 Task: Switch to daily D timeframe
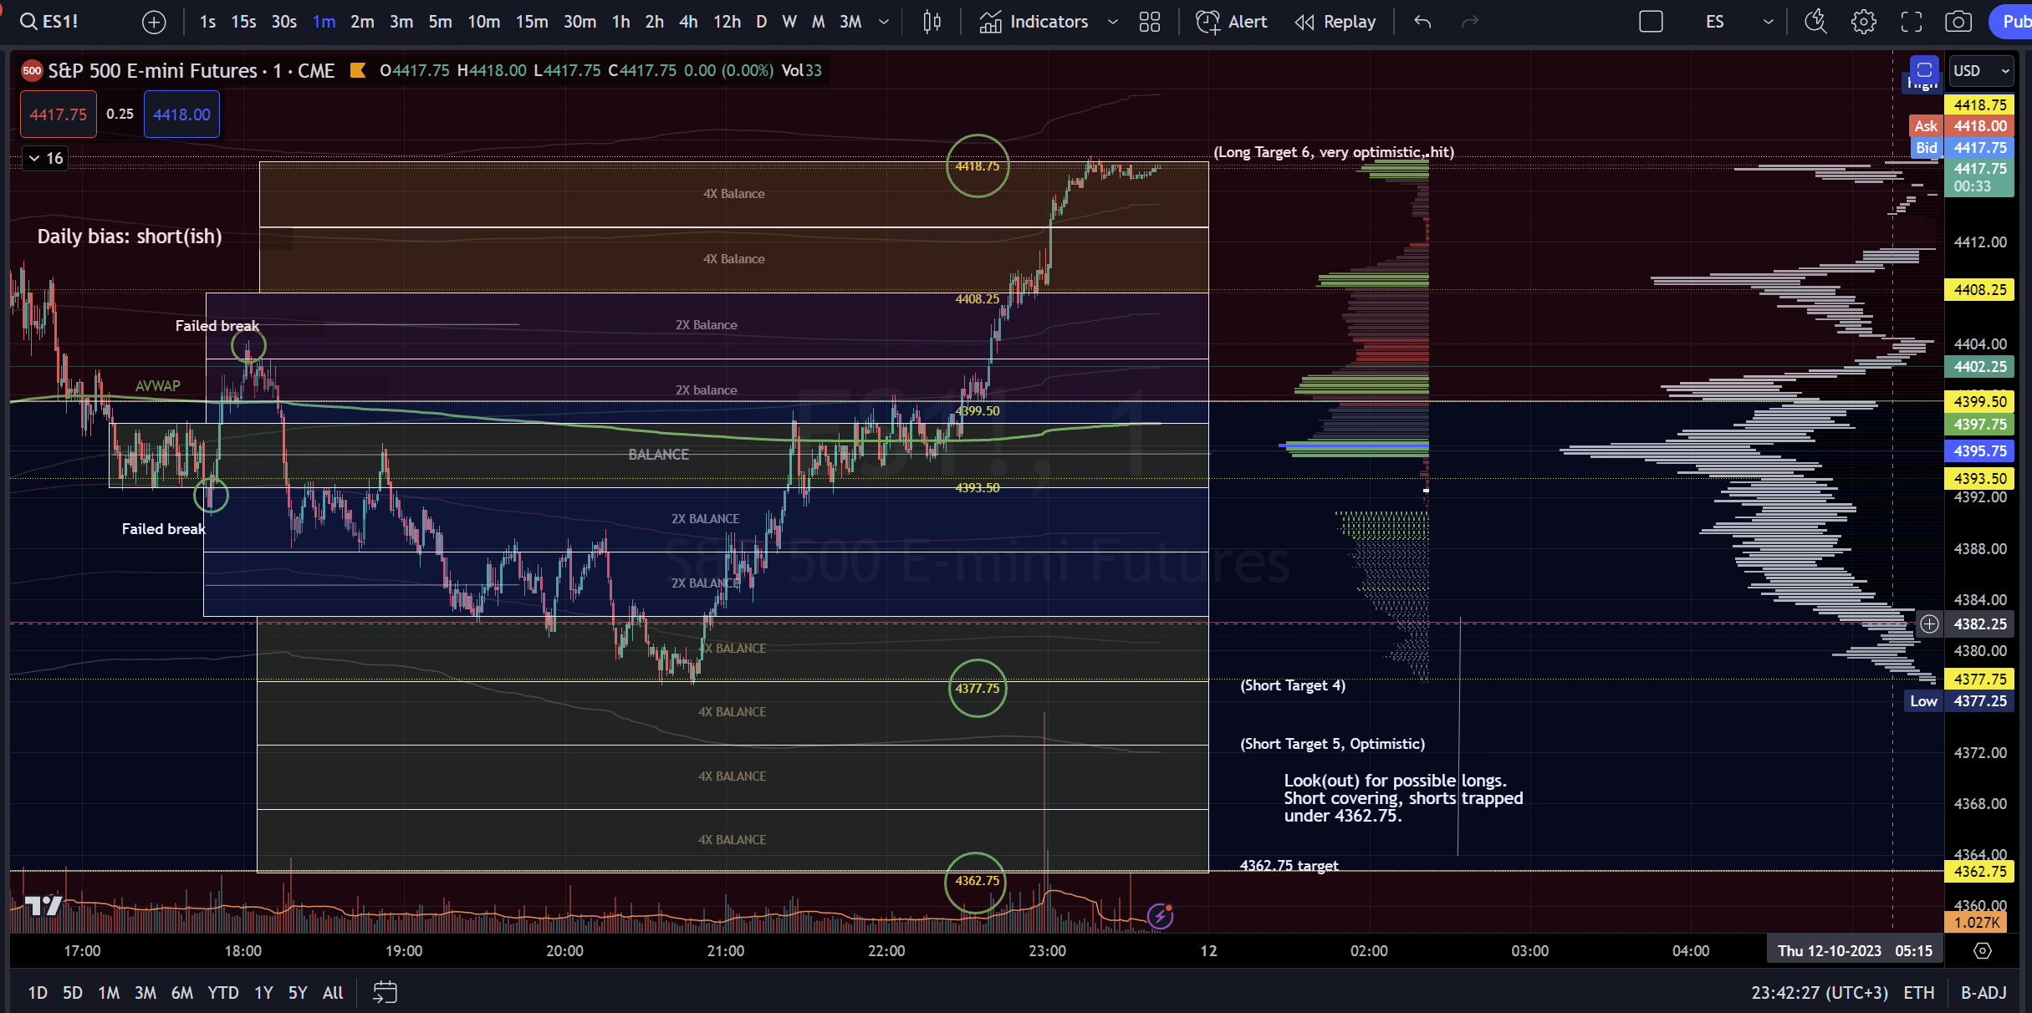[761, 22]
